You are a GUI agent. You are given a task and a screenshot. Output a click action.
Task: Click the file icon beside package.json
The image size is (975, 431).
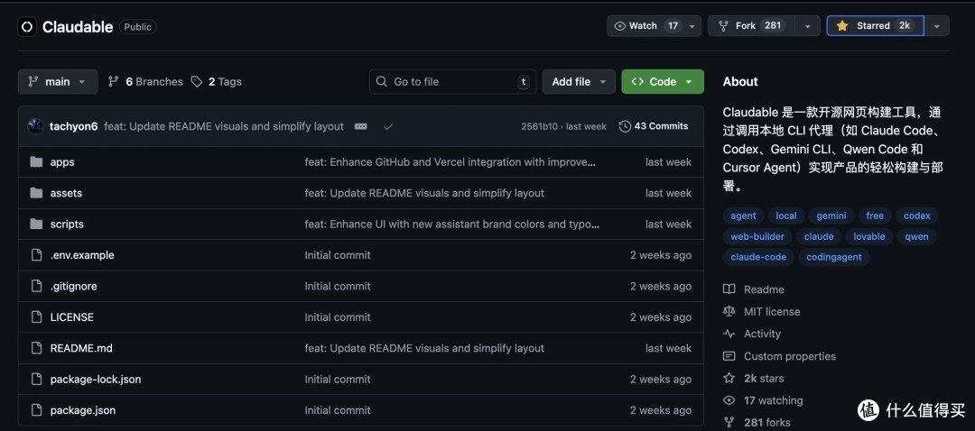[37, 410]
